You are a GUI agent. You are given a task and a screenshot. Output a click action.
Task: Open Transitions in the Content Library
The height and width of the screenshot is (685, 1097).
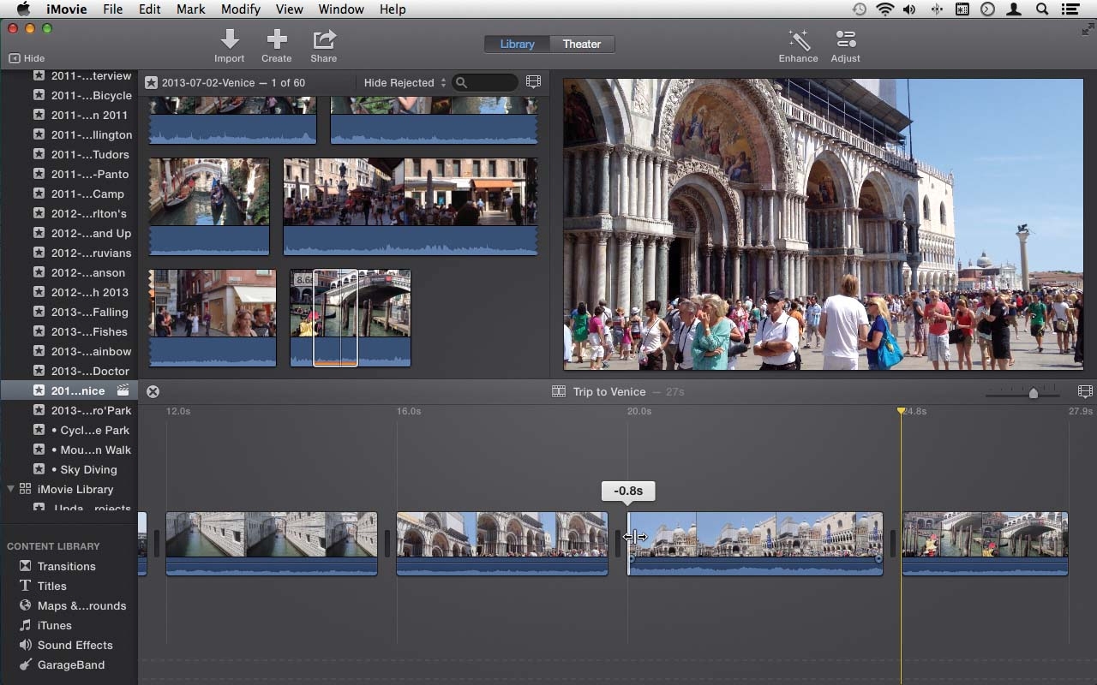coord(67,566)
